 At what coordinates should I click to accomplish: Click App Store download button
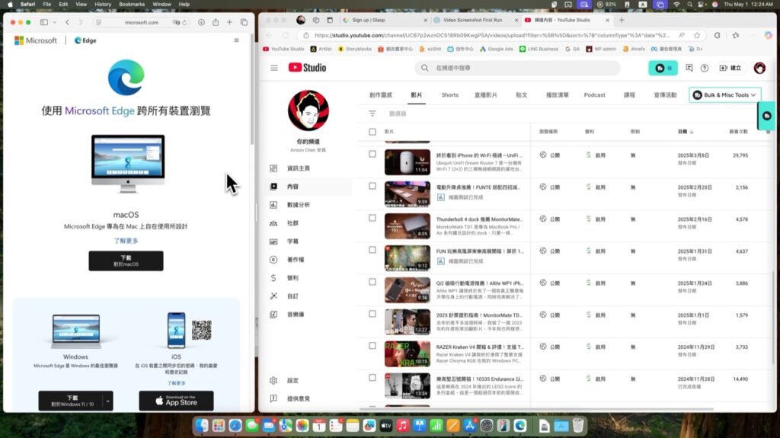click(176, 401)
